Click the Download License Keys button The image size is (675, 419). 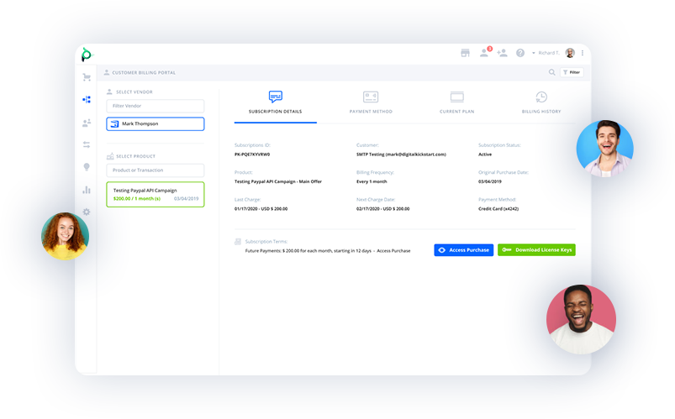pos(536,250)
